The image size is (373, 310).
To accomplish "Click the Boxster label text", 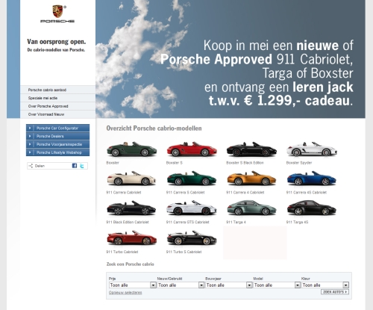I will (113, 163).
